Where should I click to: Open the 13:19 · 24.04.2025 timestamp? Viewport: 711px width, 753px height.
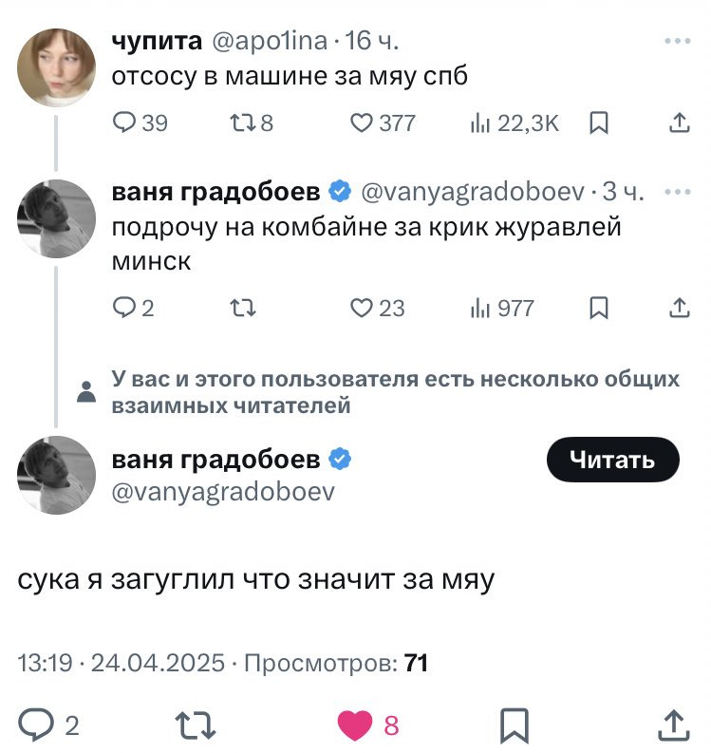[122, 662]
